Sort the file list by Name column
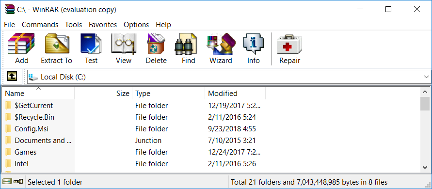This screenshot has height=189, width=432. (x=39, y=94)
